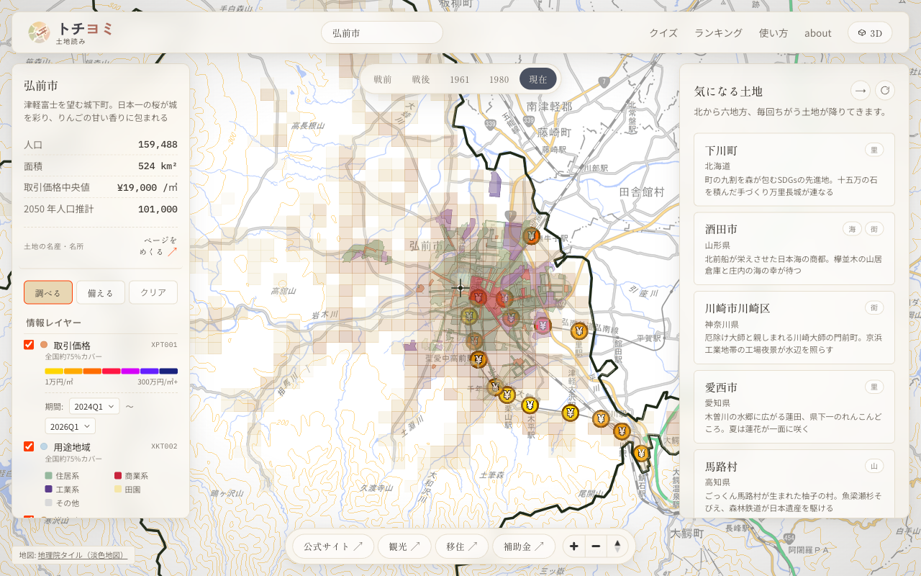This screenshot has height=576, width=921.
Task: Open the 補助金 external link
Action: [524, 546]
